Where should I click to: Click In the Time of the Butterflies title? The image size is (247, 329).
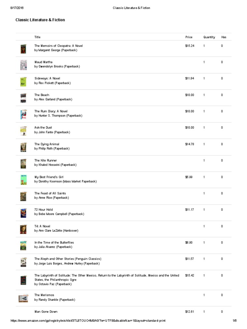coord(54,242)
